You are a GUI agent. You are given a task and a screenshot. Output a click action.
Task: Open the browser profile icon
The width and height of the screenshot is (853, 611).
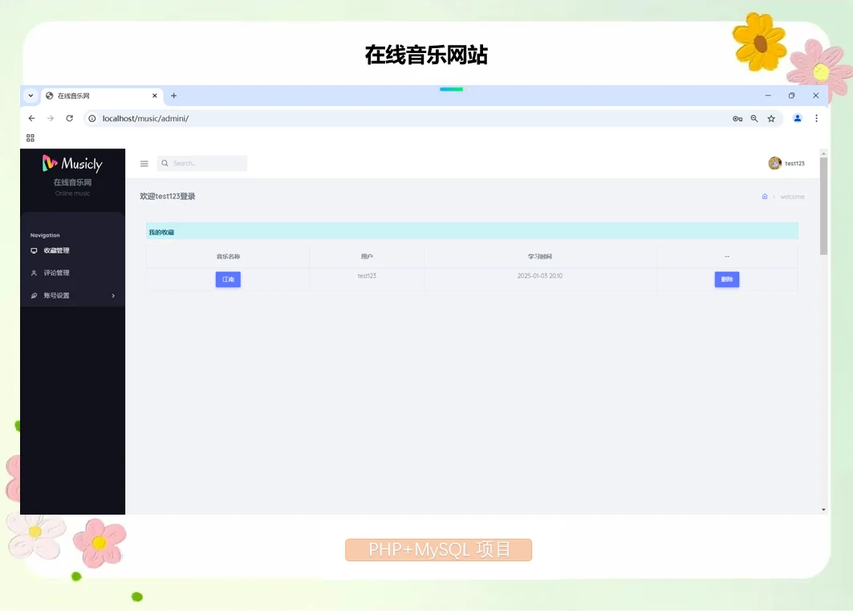pyautogui.click(x=797, y=118)
